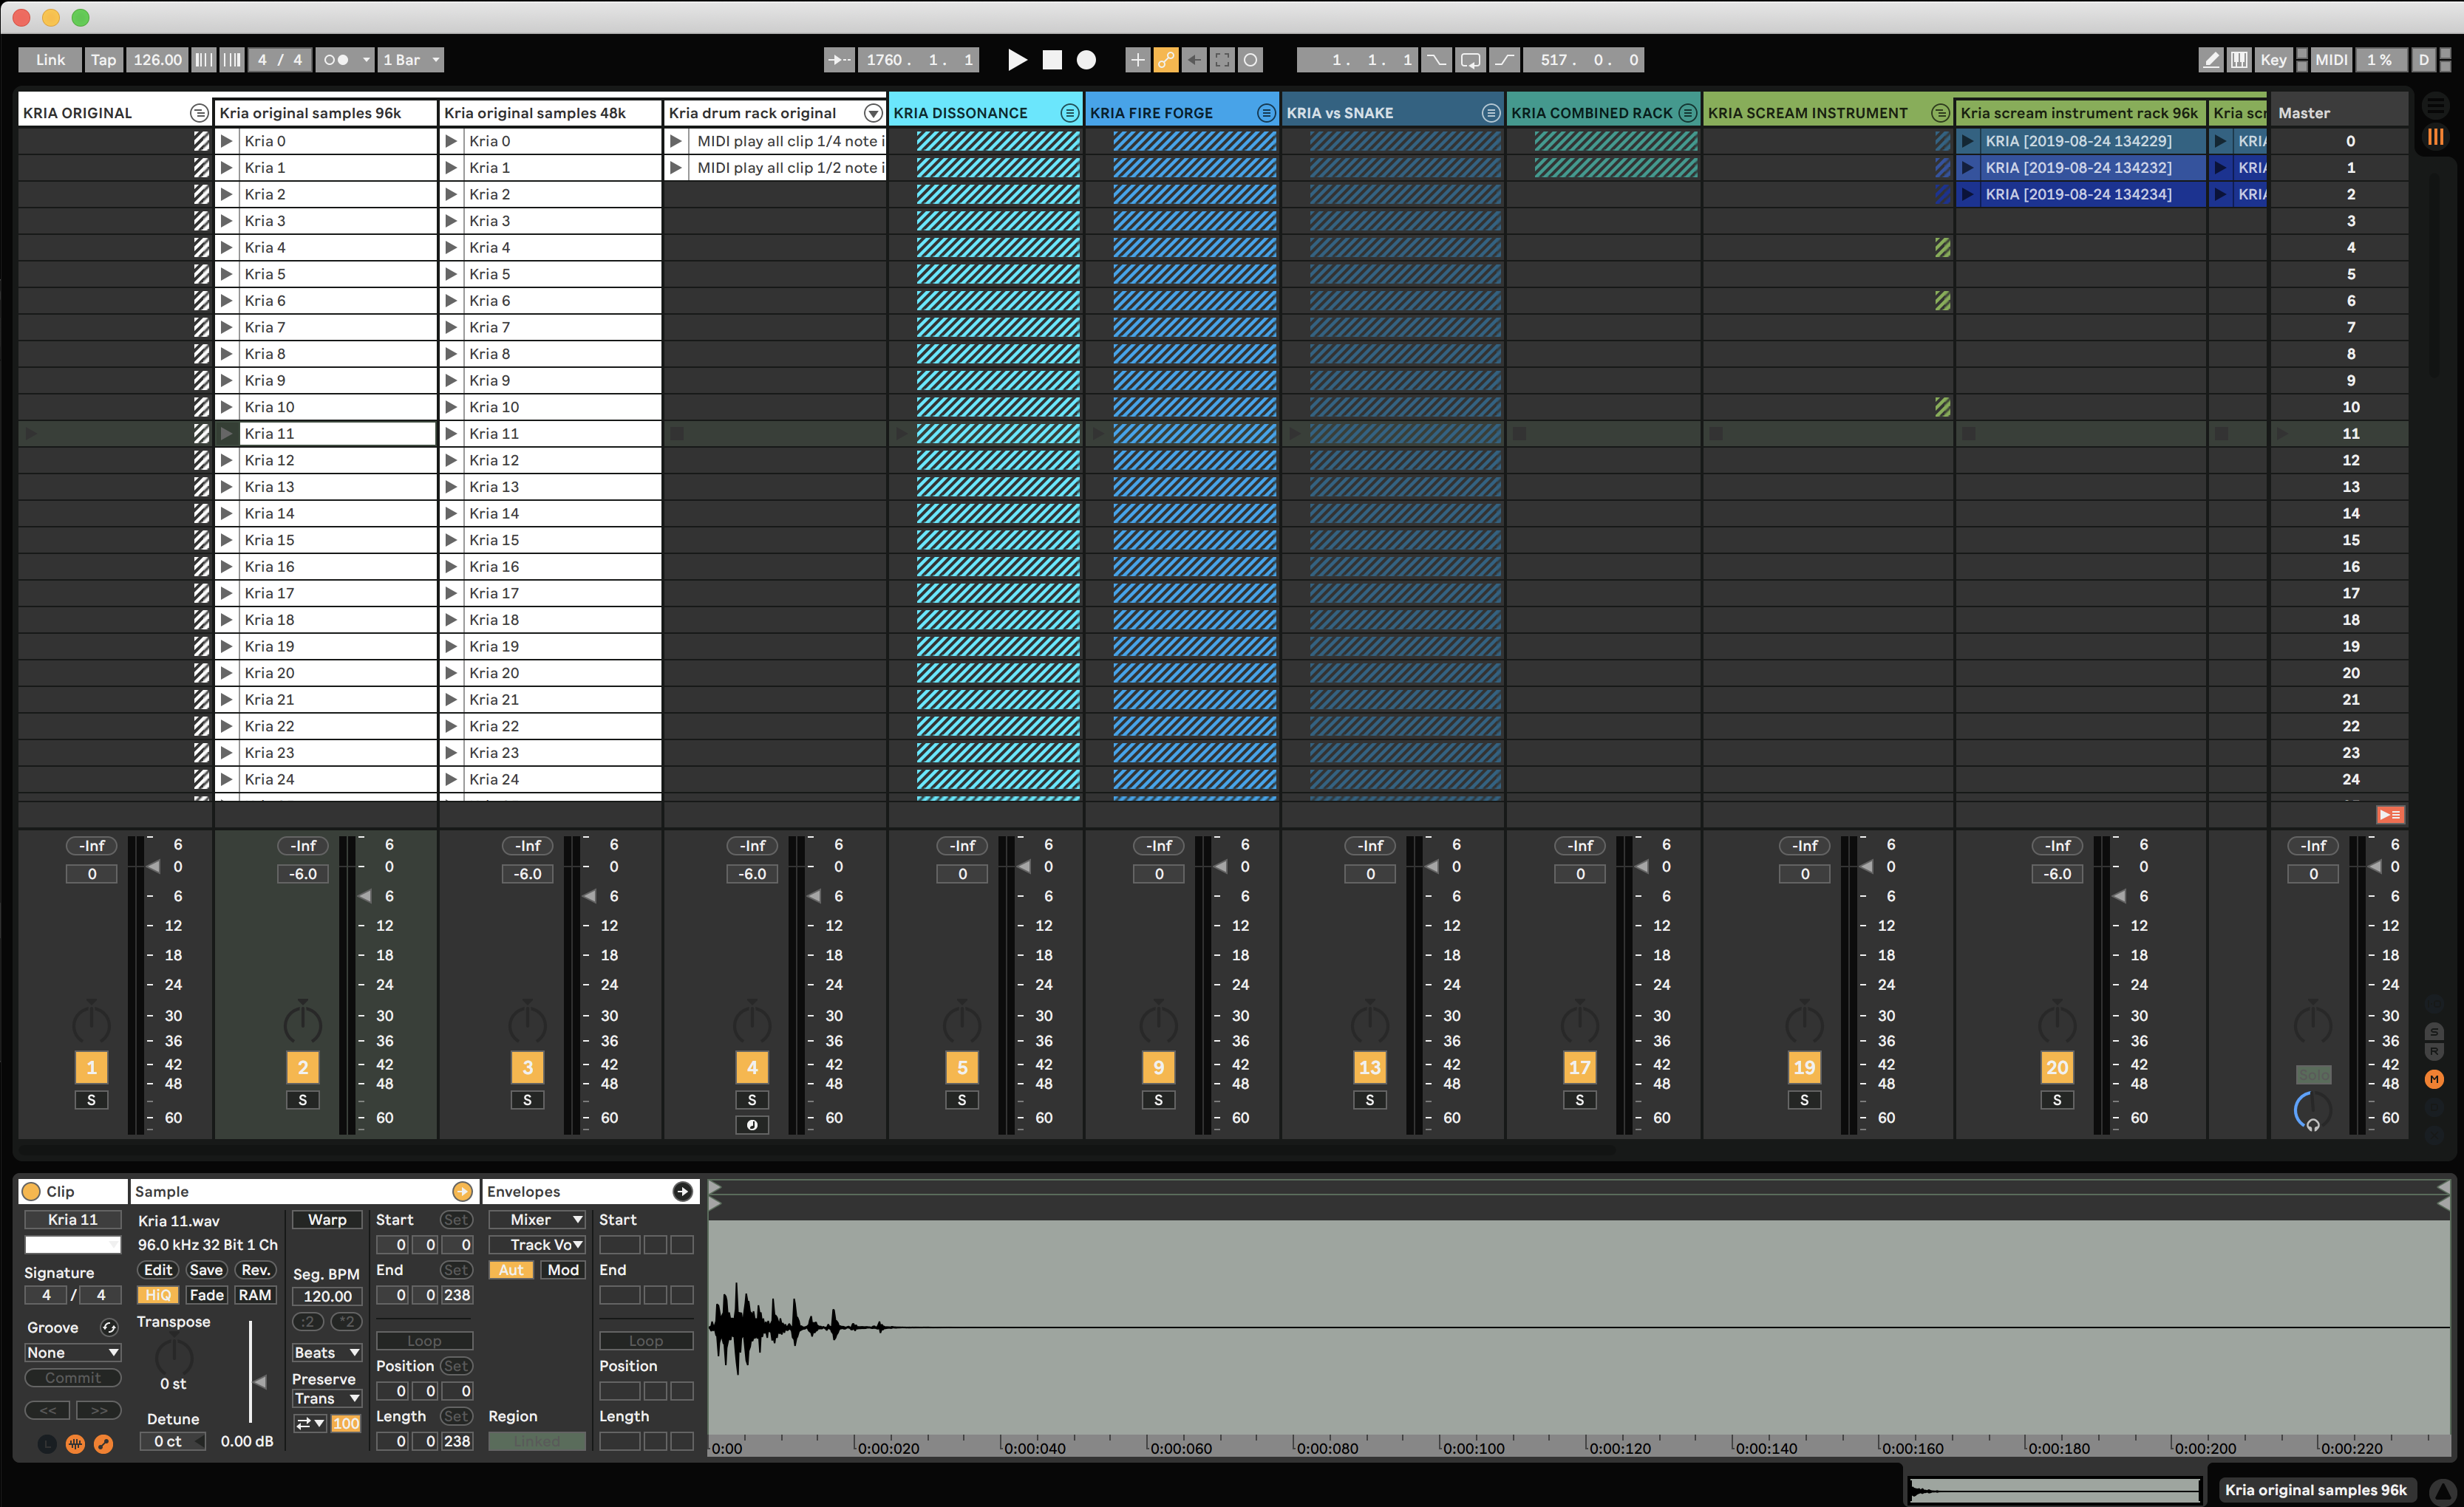This screenshot has height=1507, width=2464.
Task: Click the Arrangement Record button
Action: (1086, 60)
